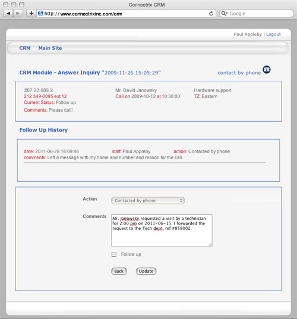Enable the Follow up checkbox
This screenshot has width=297, height=319.
pyautogui.click(x=114, y=254)
